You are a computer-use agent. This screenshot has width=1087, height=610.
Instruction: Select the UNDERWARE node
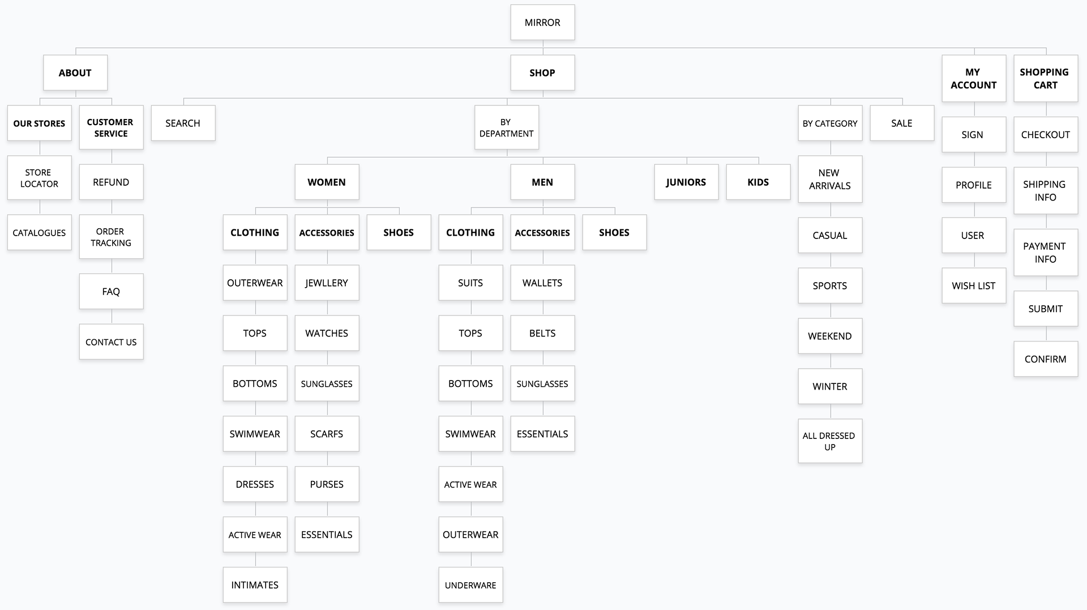point(470,585)
